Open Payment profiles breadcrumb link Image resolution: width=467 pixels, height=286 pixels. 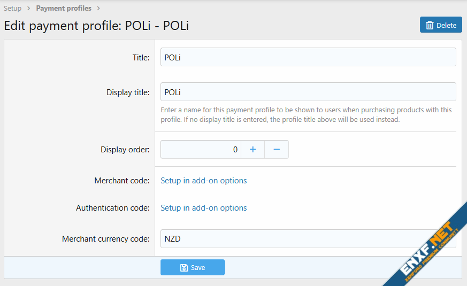click(x=64, y=9)
